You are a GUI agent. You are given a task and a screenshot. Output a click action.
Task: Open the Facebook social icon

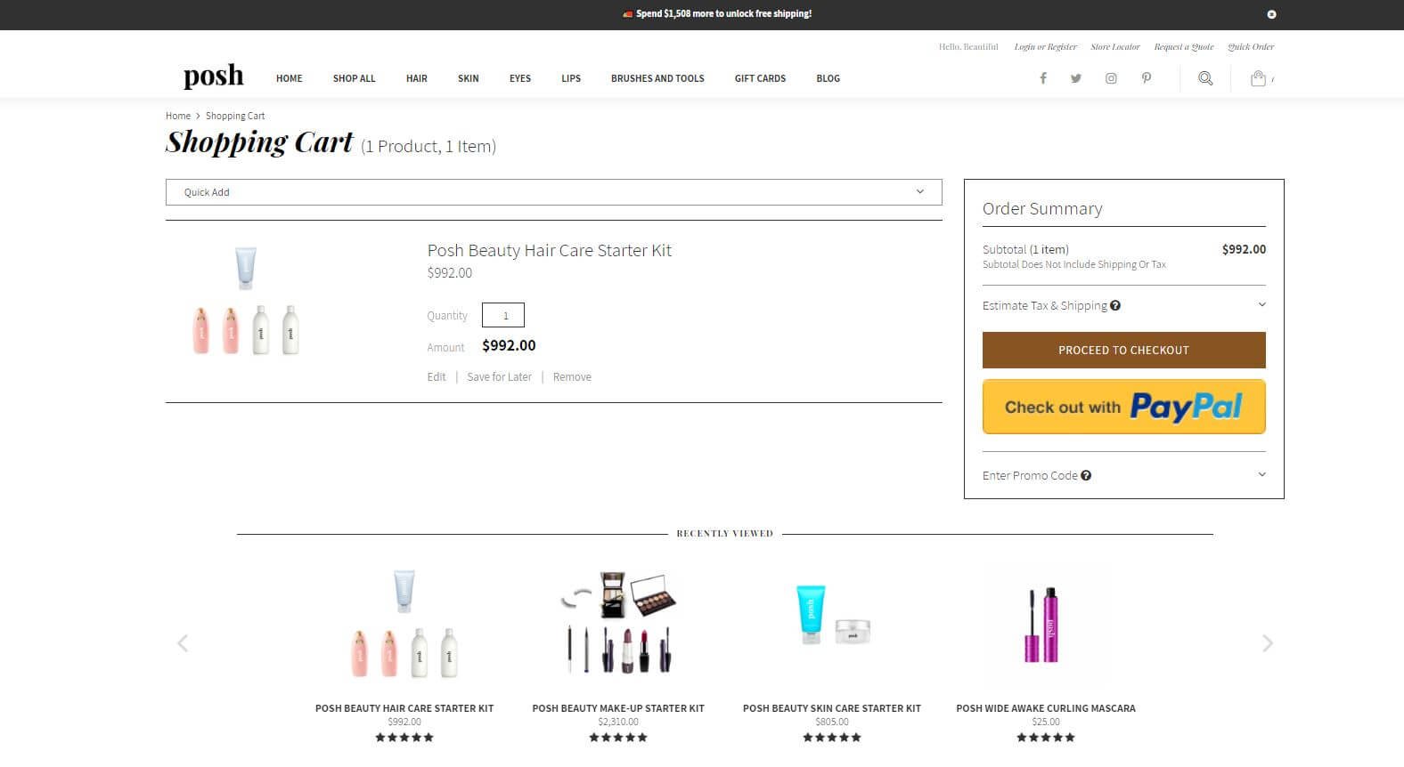[x=1043, y=78]
